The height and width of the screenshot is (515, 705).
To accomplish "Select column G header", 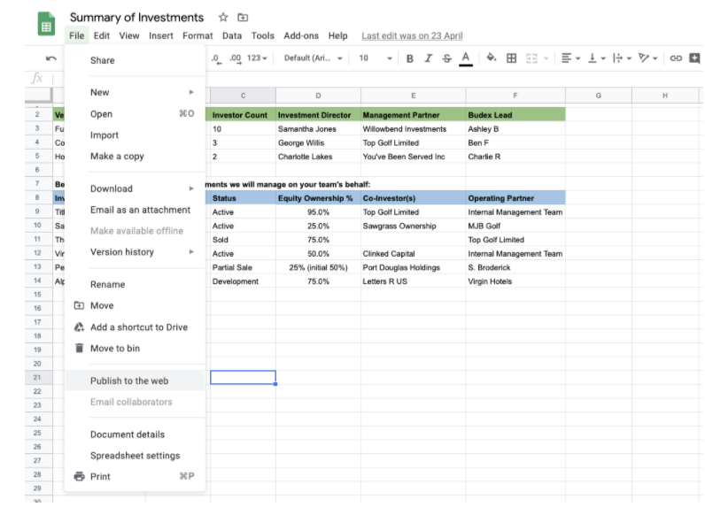I will (x=599, y=96).
